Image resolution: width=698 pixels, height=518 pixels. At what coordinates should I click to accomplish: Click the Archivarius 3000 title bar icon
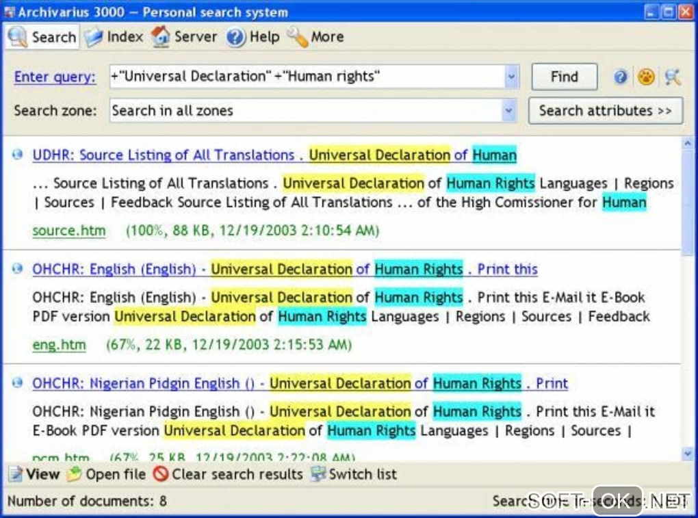pos(10,12)
